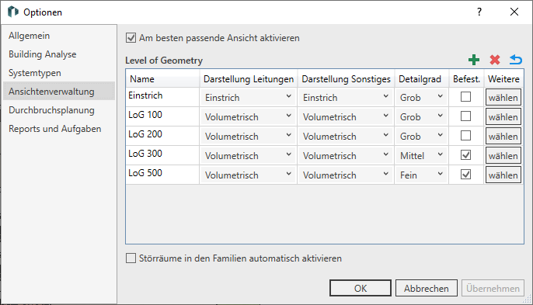Screen dimensions: 533x305
Task: Select the 'LoG 200' name cell
Action: (162, 136)
